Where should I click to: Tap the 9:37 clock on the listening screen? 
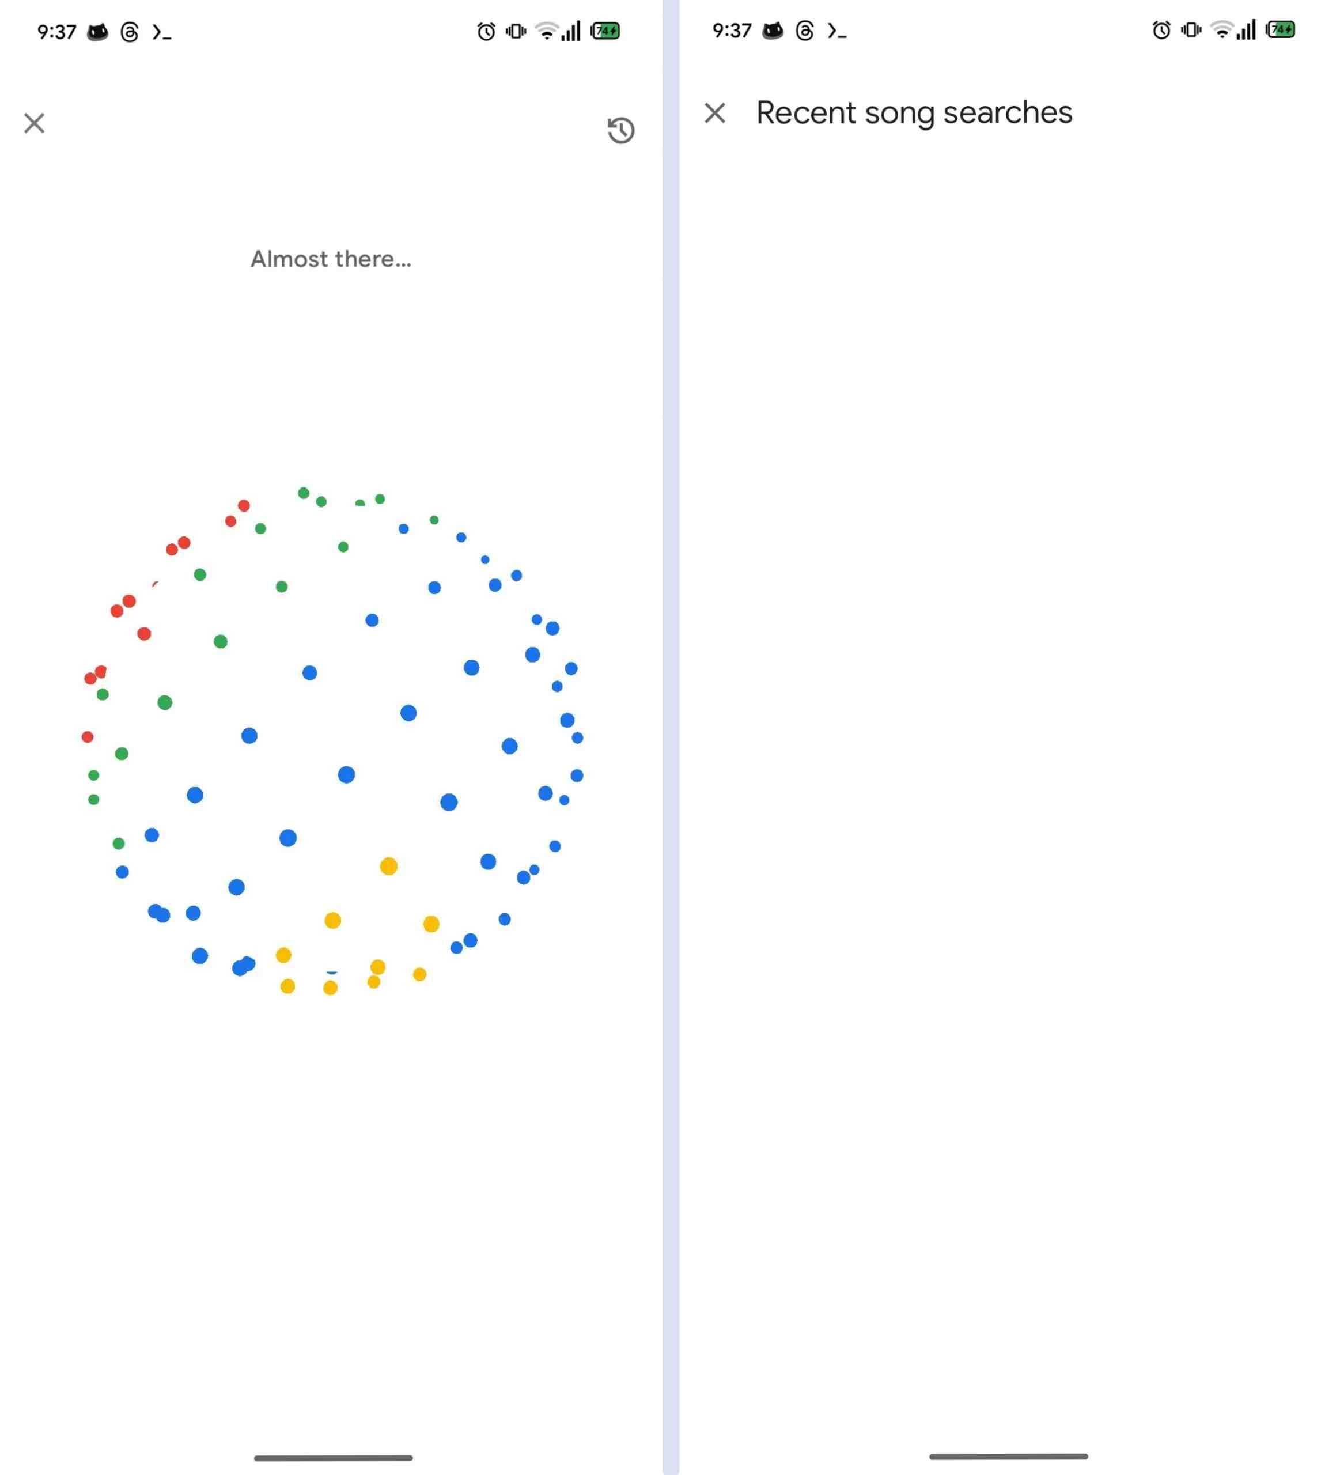point(56,32)
